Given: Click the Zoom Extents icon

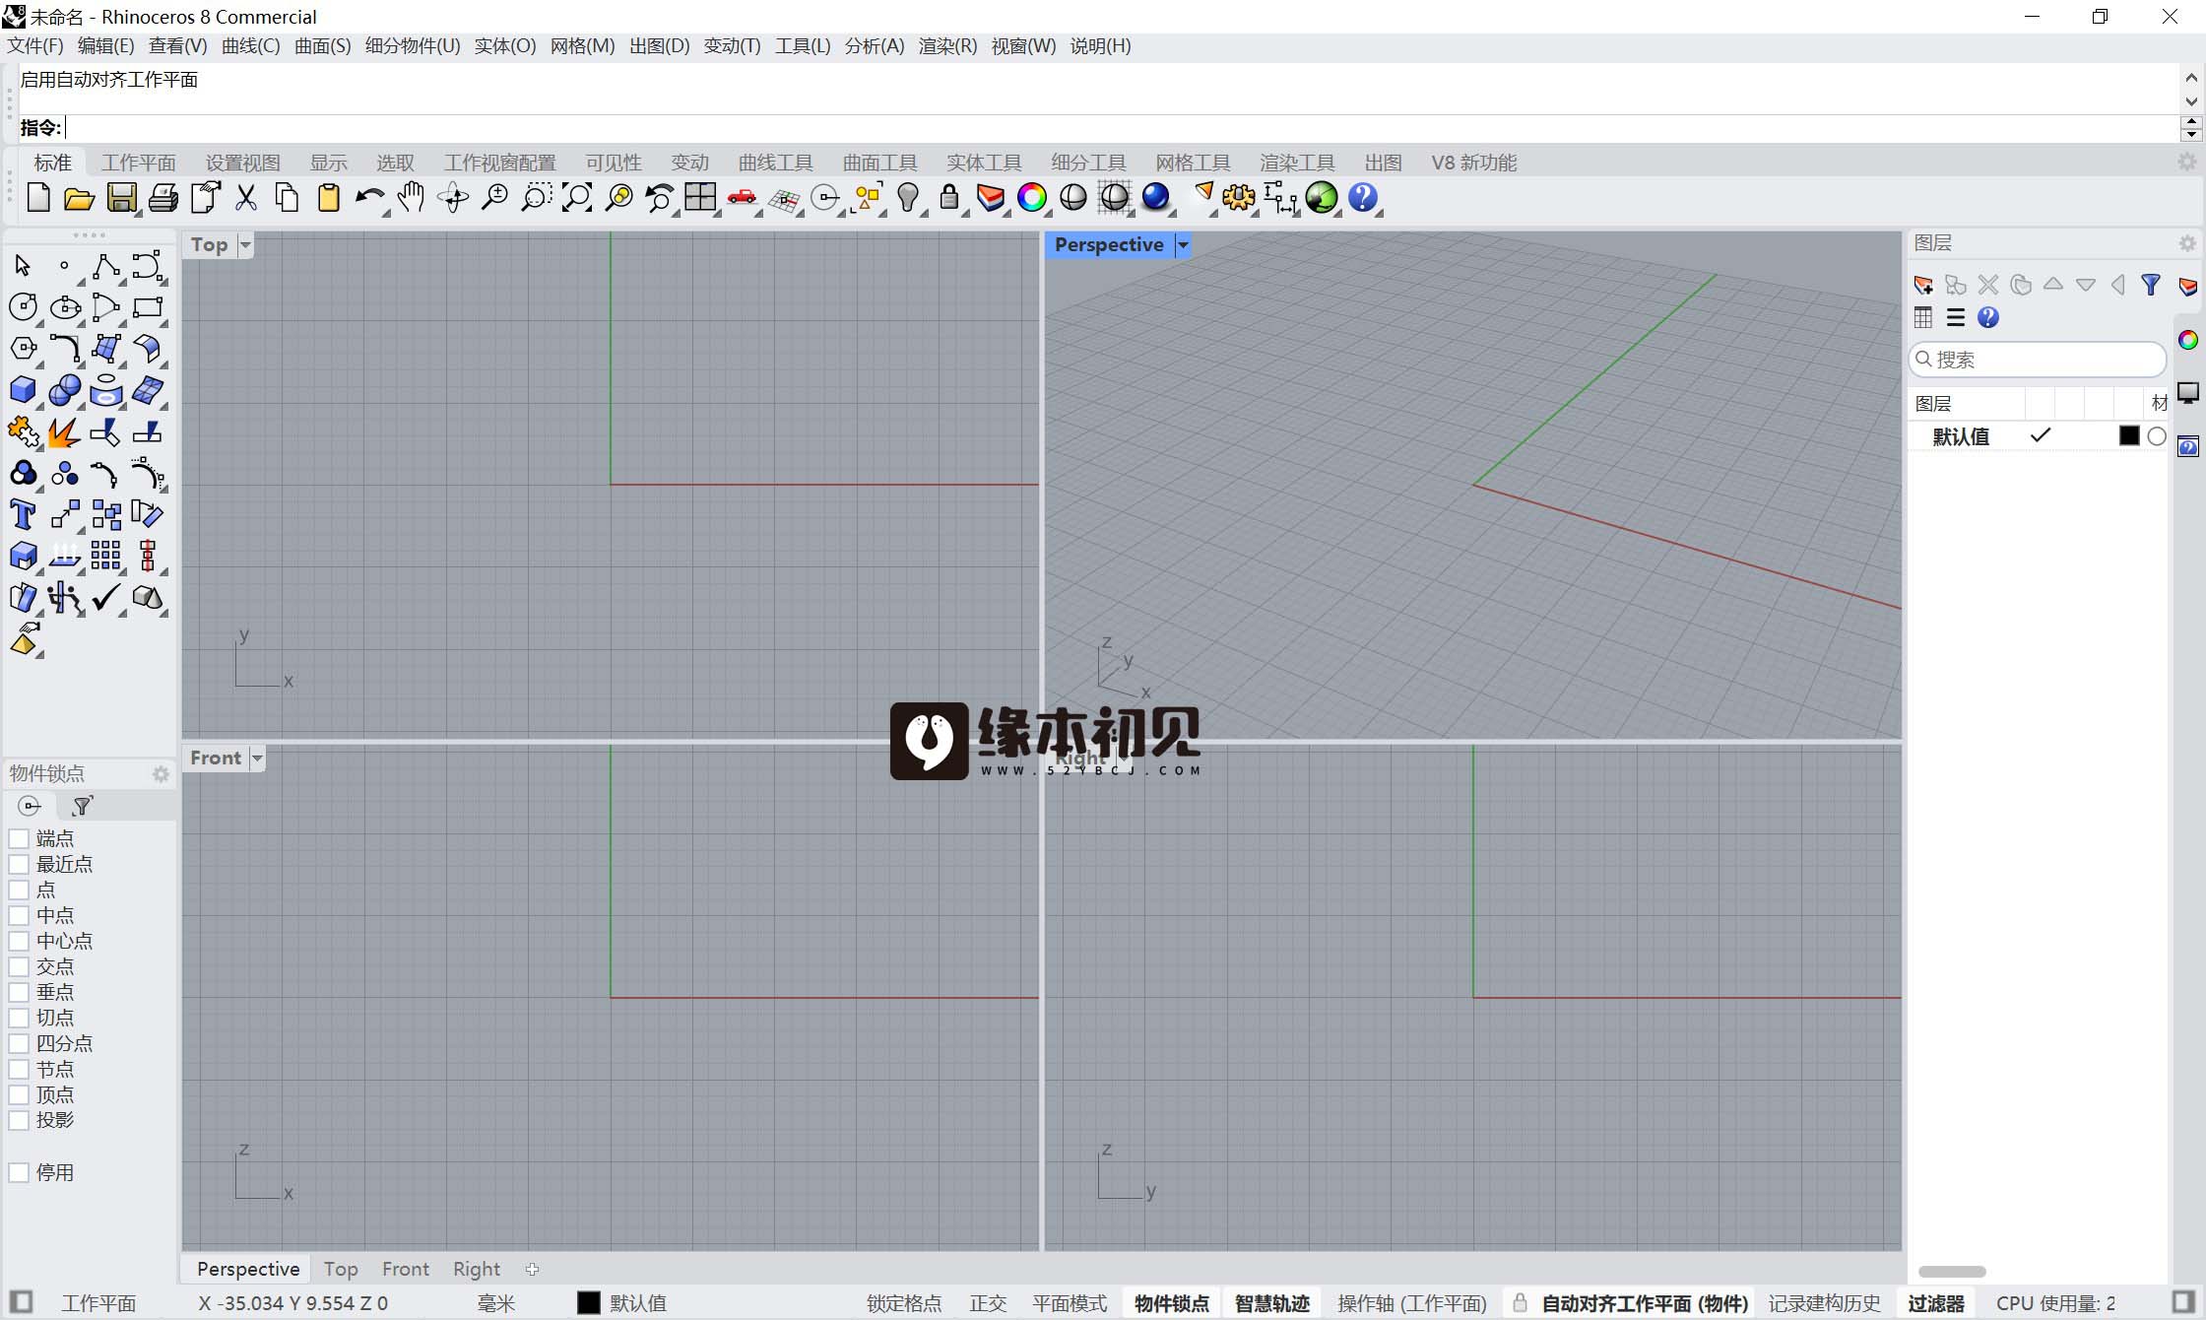Looking at the screenshot, I should coord(577,198).
